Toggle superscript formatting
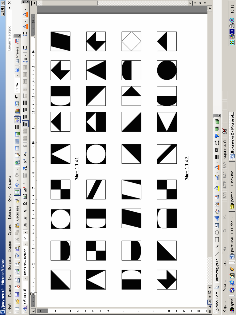 (25, 161)
